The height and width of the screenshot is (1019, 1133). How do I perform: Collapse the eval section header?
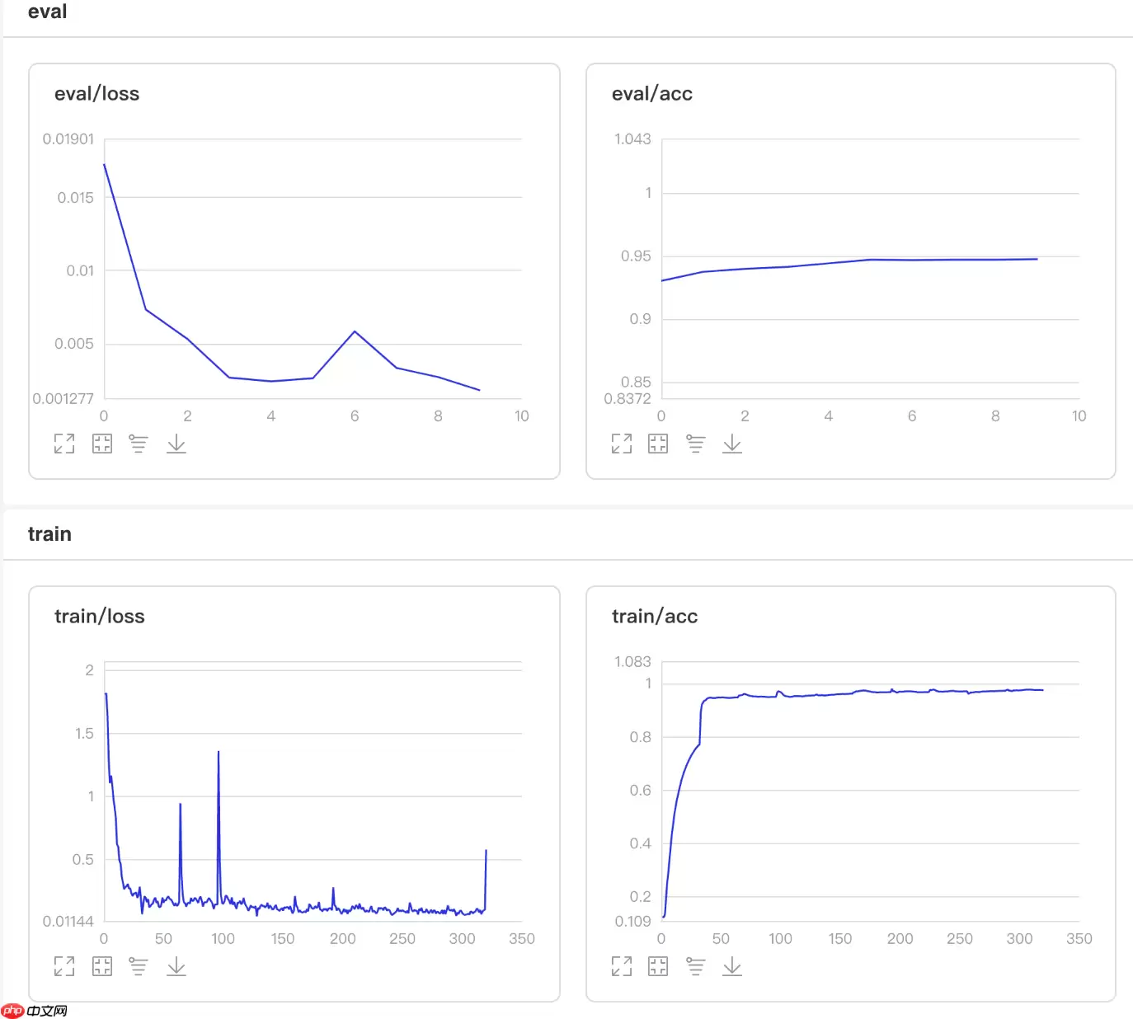pyautogui.click(x=48, y=12)
